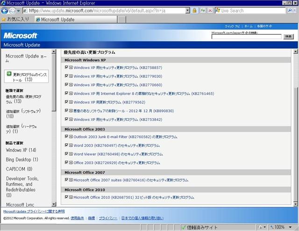Uncheck malicious software tool KB890830 checkbox
The image size is (299, 231).
pyautogui.click(x=66, y=111)
